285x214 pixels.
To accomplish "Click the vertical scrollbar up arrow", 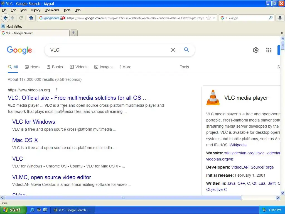I will (282, 38).
